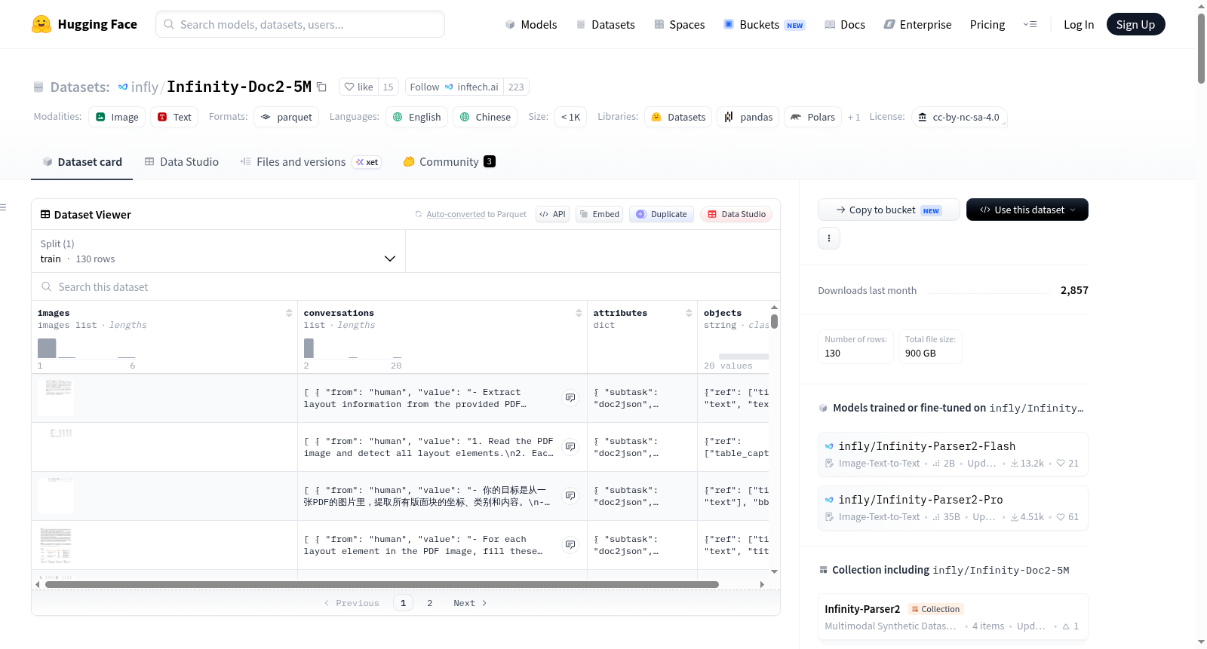Click the search magnifier icon in dataset search
This screenshot has height=649, width=1207.
pos(47,286)
